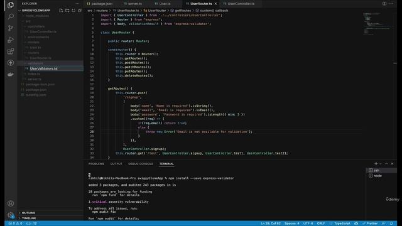This screenshot has width=402, height=226.
Task: Add a new terminal with plus icon
Action: (x=376, y=163)
